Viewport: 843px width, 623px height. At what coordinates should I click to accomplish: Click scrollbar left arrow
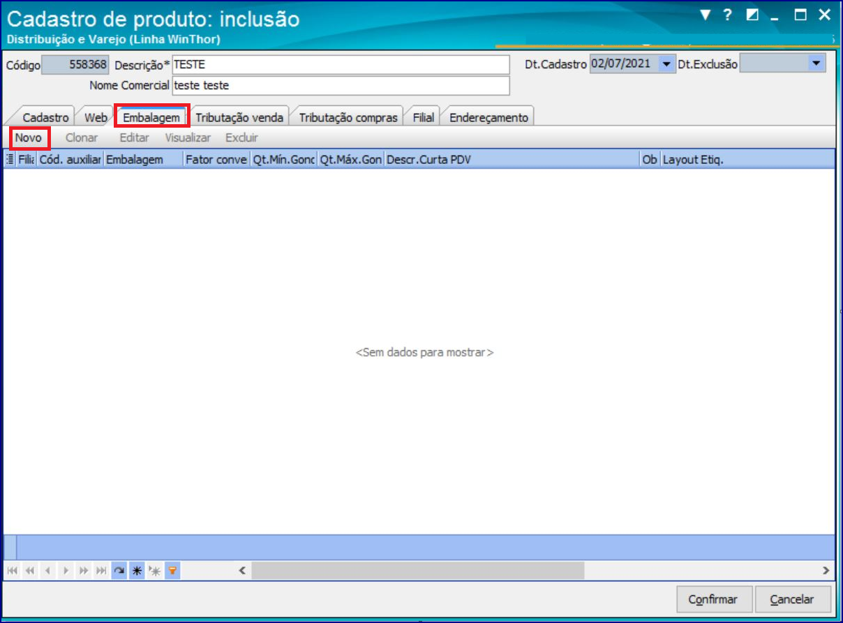(x=242, y=571)
